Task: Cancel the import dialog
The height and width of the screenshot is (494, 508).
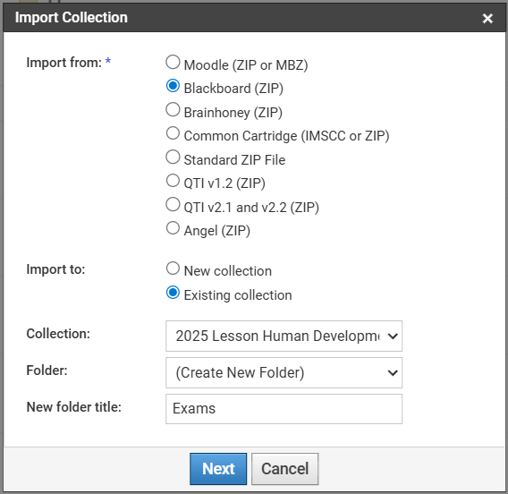Action: click(x=284, y=469)
